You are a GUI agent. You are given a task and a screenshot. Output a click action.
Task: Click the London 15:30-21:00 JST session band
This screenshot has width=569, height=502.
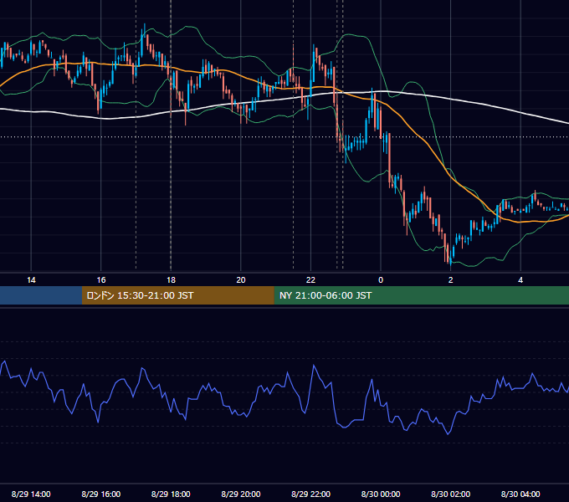coord(177,295)
